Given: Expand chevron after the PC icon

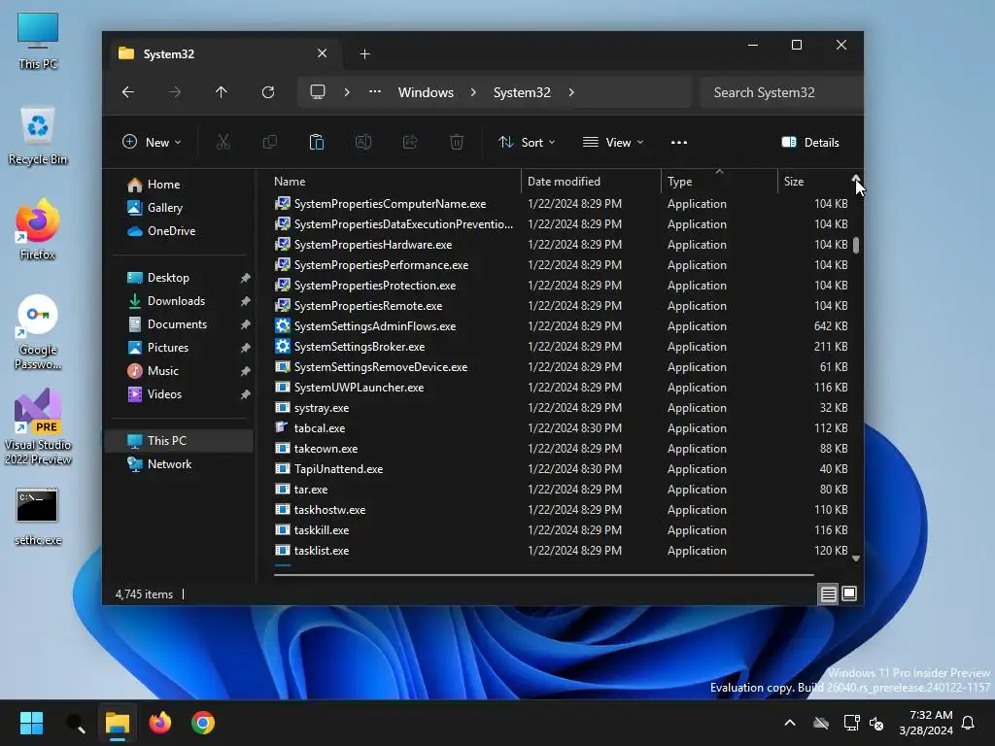Looking at the screenshot, I should click(347, 92).
